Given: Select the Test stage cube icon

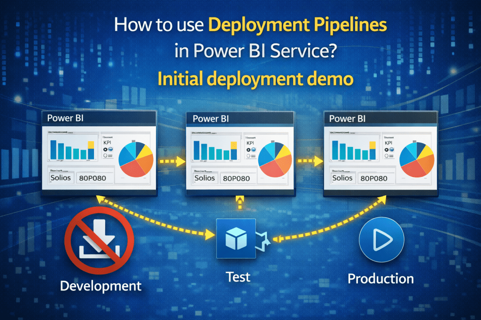Looking at the screenshot, I should [x=236, y=239].
